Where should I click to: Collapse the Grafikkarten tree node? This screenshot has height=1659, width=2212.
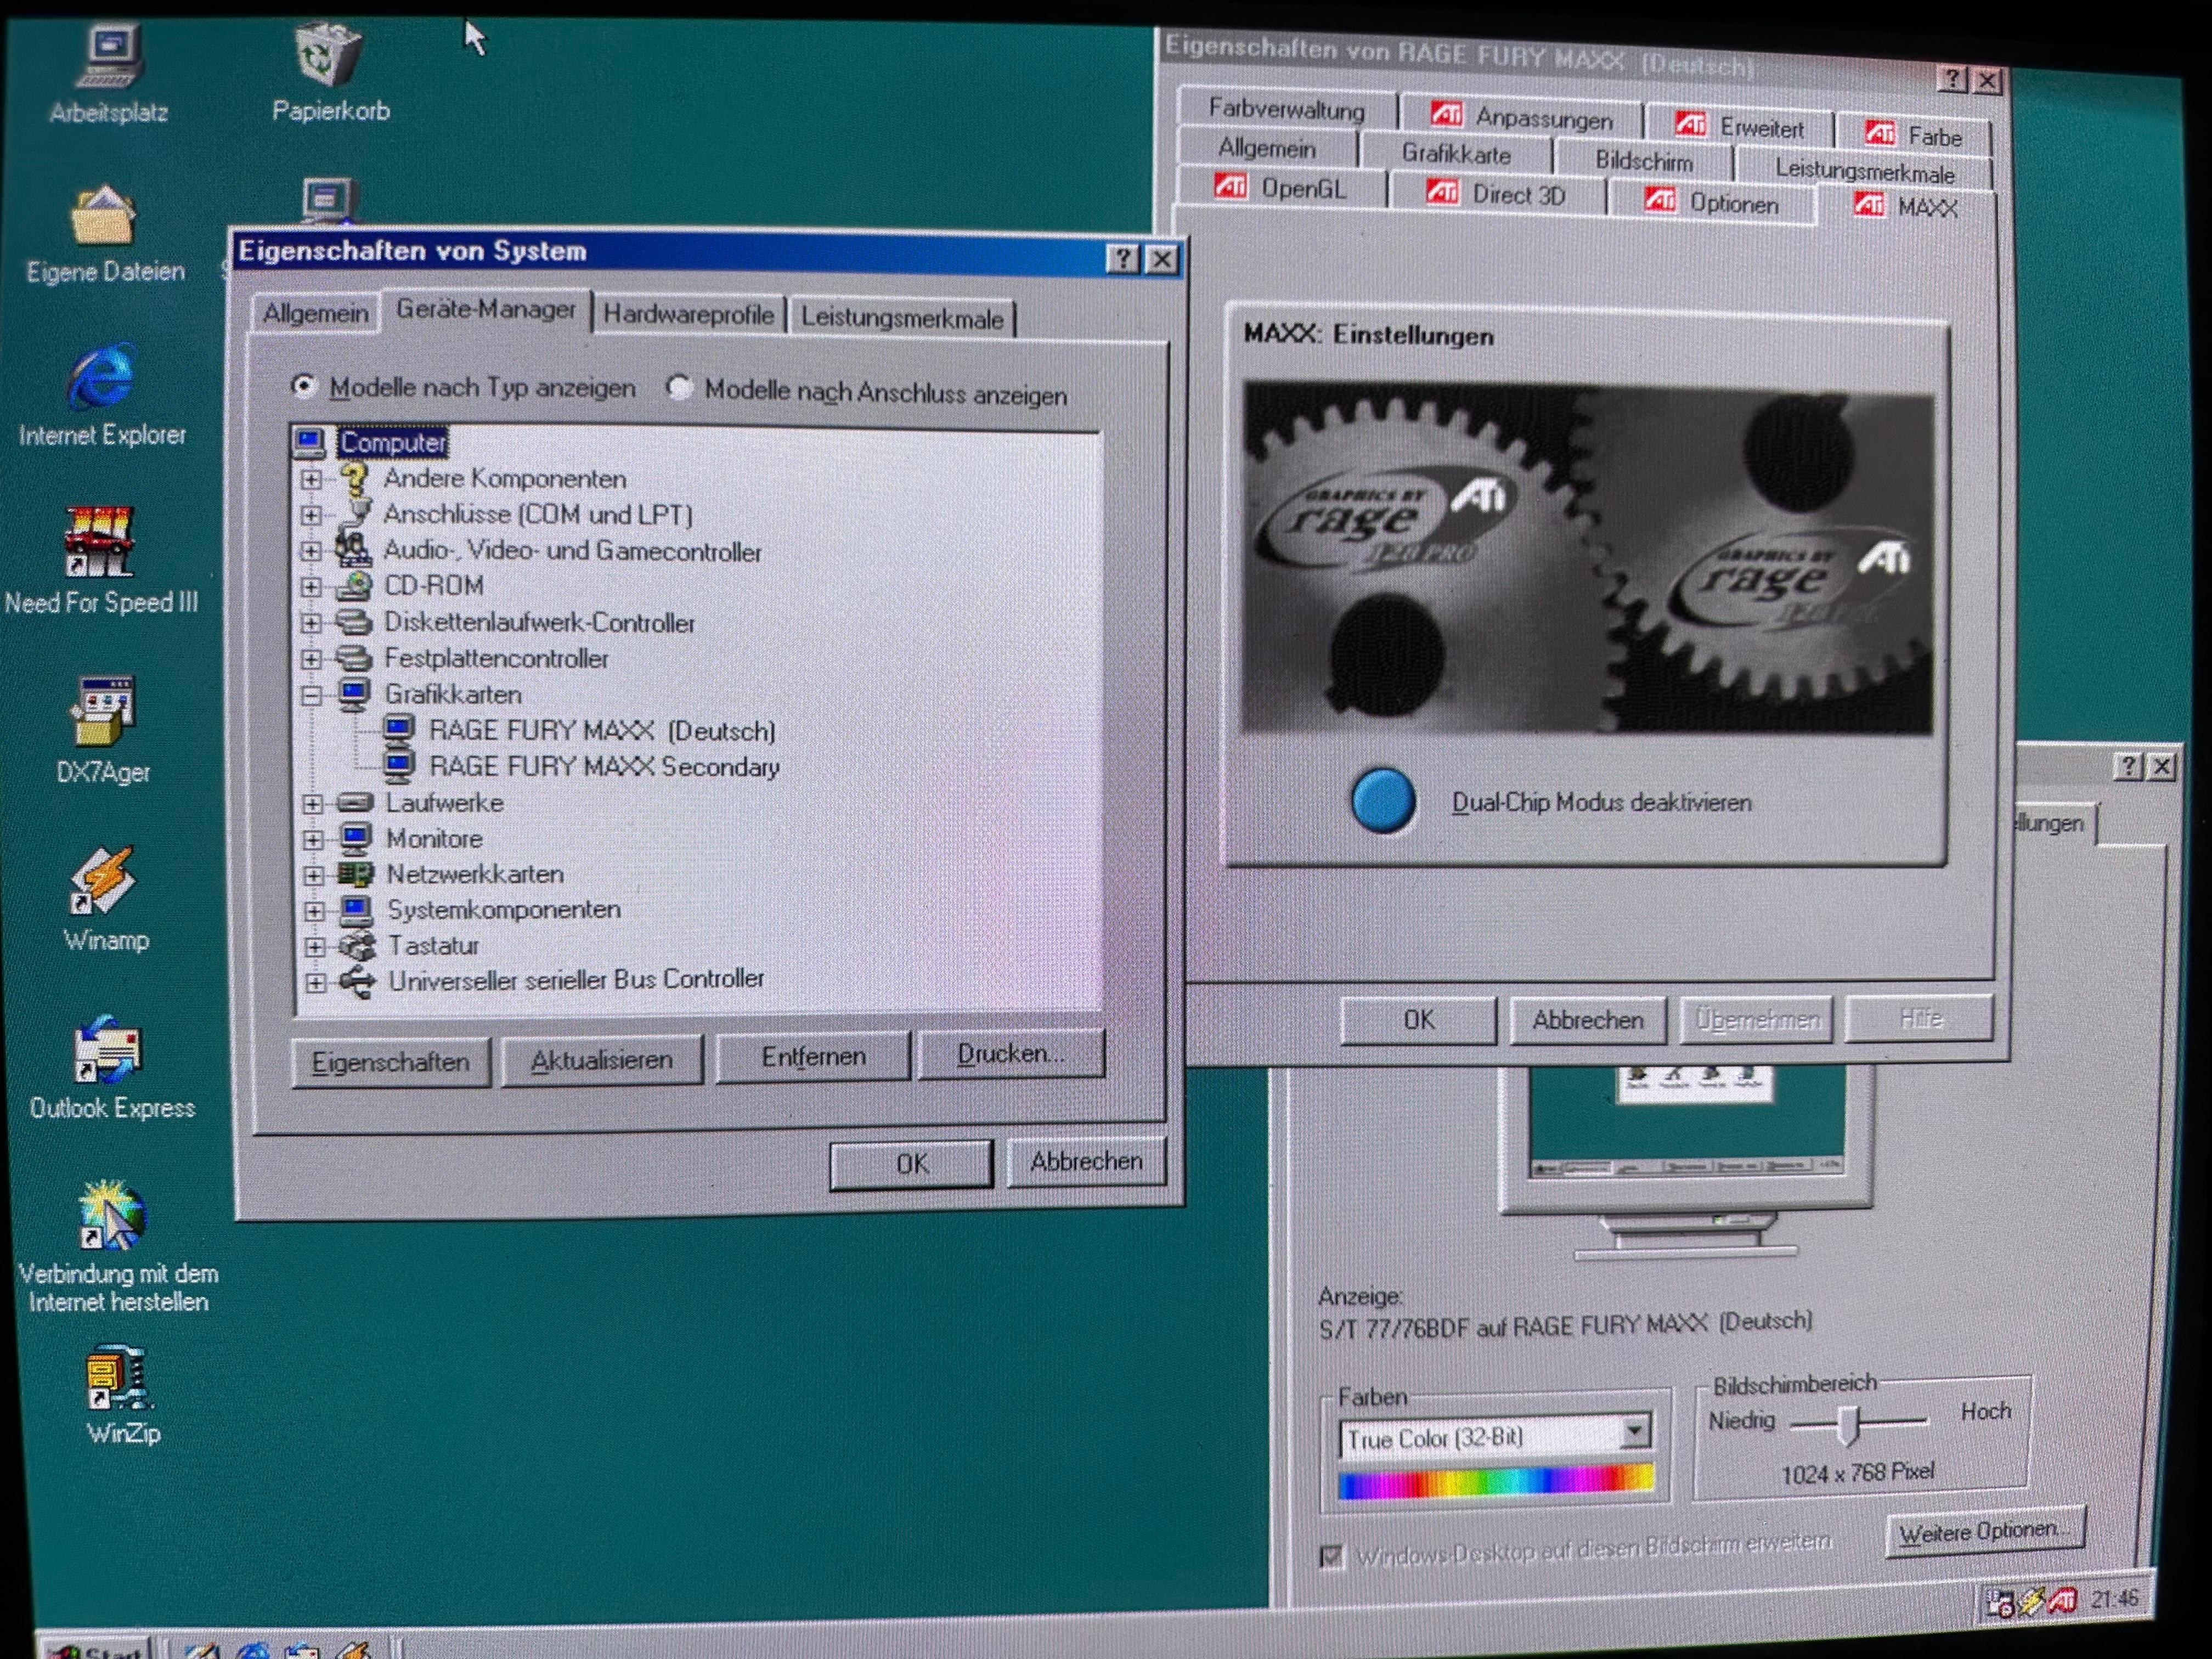(x=312, y=695)
